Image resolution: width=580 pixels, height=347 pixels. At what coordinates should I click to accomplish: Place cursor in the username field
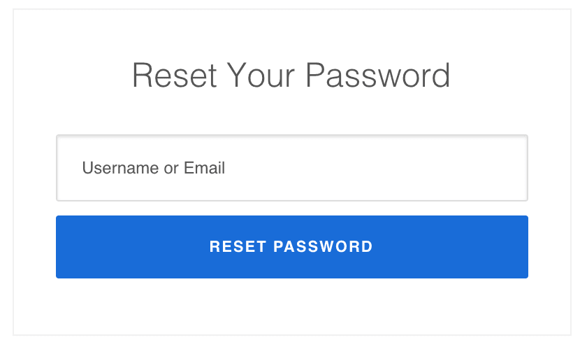(291, 168)
